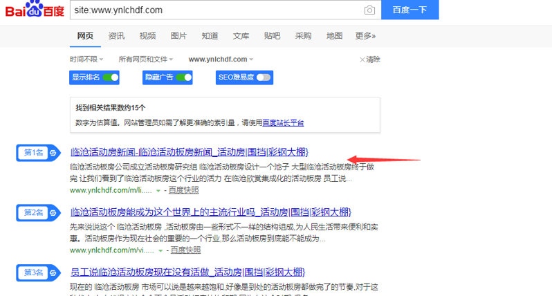
Task: Open the 知道 tab
Action: click(210, 36)
